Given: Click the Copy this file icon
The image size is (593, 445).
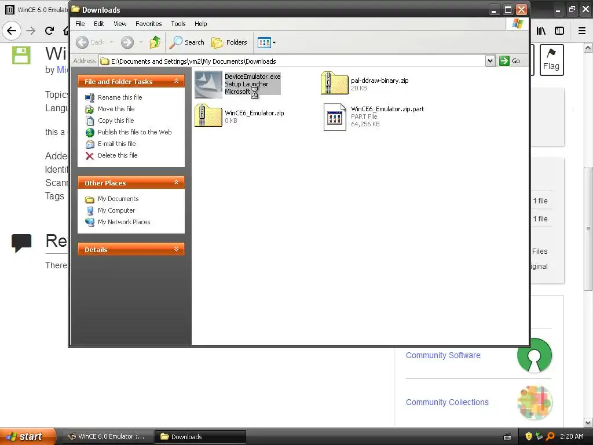Looking at the screenshot, I should click(90, 121).
